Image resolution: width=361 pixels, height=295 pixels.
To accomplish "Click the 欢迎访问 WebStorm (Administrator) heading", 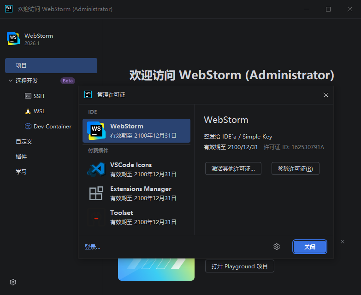I will pyautogui.click(x=232, y=75).
